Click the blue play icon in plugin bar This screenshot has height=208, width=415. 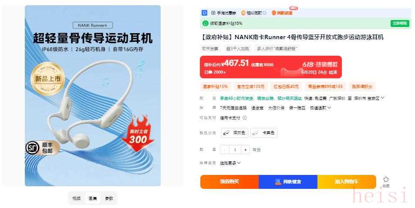tap(204, 13)
